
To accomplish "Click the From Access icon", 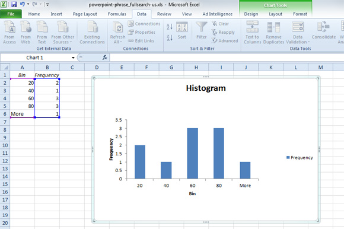I will tap(9, 33).
